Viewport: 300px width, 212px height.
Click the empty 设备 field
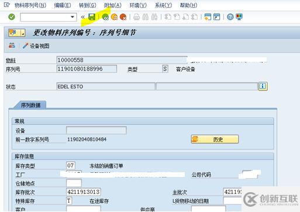point(96,130)
